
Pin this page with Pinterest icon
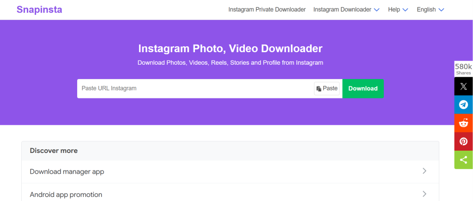463,141
